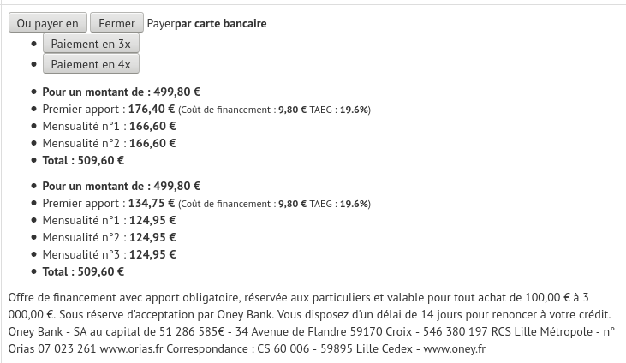The height and width of the screenshot is (363, 626).
Task: Click the 4x plan Mensualité n°2 124,95 € line
Action: [109, 238]
